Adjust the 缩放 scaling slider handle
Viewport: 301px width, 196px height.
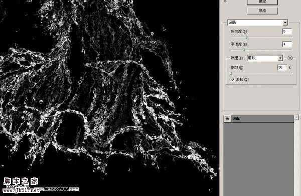(x=231, y=73)
